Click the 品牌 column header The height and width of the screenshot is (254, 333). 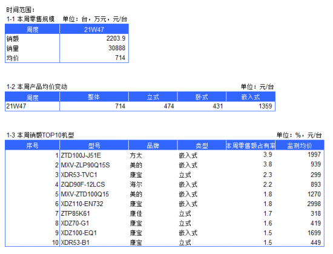pyautogui.click(x=153, y=145)
